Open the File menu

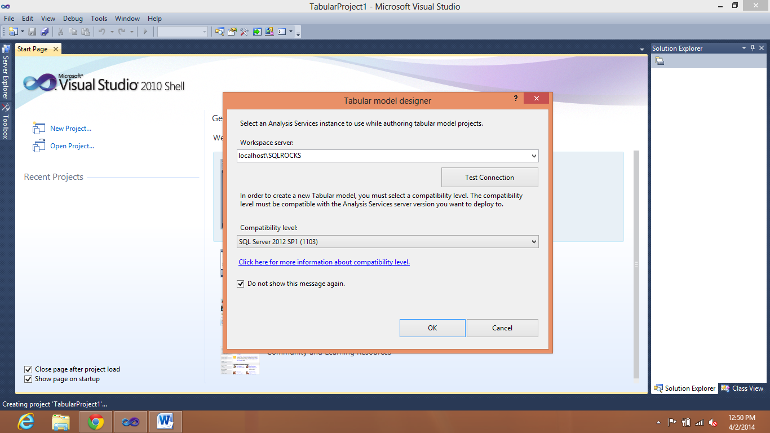coord(9,19)
